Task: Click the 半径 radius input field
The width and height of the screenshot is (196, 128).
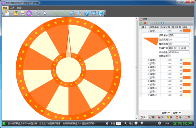Action: coord(118,123)
